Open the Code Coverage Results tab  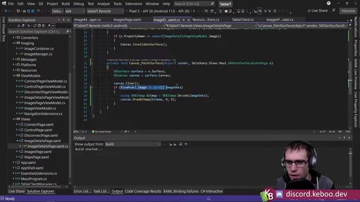click(143, 191)
